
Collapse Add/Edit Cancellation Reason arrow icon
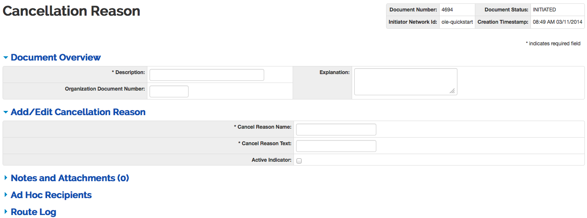click(6, 112)
